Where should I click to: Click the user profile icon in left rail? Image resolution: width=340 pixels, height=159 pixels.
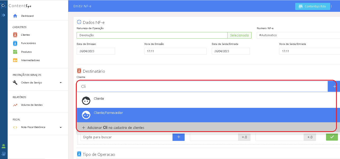4,146
